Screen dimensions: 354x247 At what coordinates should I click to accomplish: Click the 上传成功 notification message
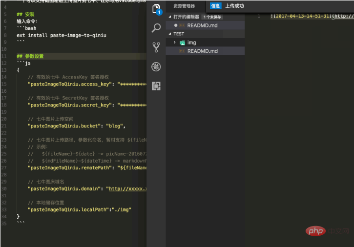tap(234, 6)
